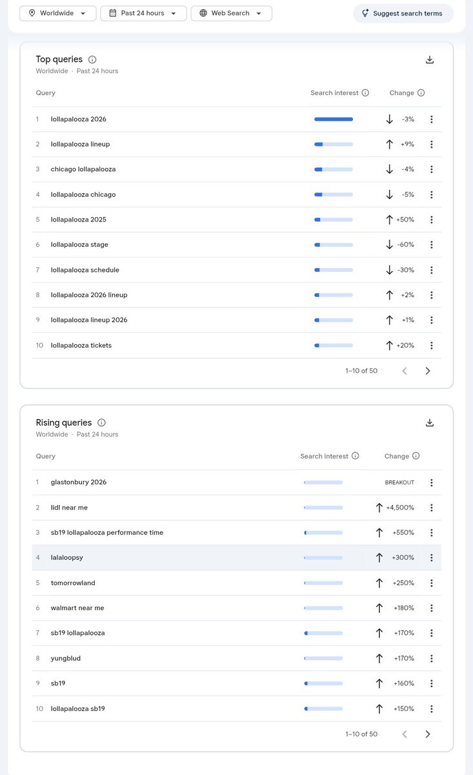Click the lollapalooza lineup search interest bar
This screenshot has height=775, width=473.
(x=334, y=145)
